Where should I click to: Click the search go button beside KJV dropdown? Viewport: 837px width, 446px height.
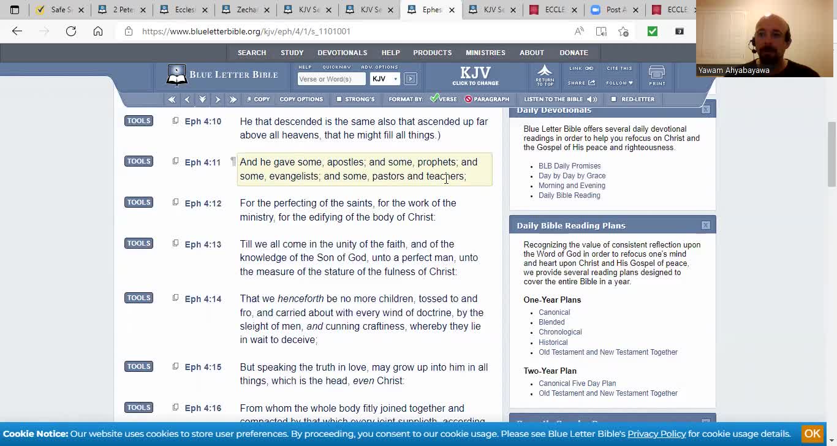pos(411,78)
